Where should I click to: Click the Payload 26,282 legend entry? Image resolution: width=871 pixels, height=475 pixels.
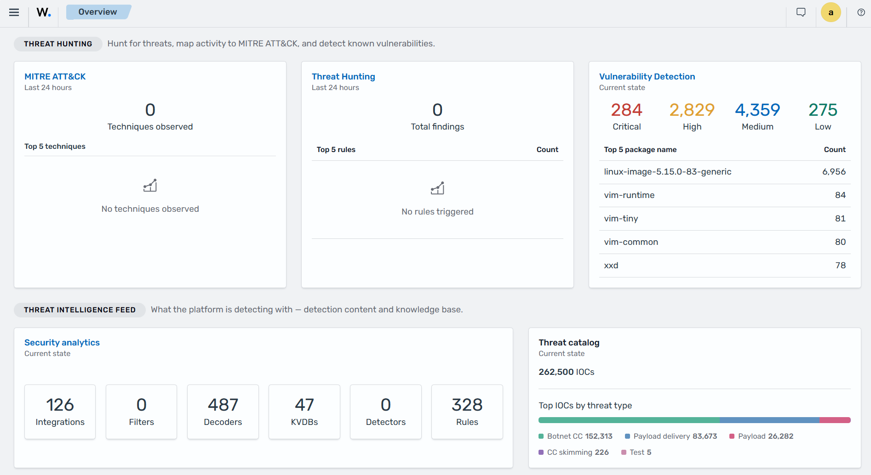click(x=762, y=436)
